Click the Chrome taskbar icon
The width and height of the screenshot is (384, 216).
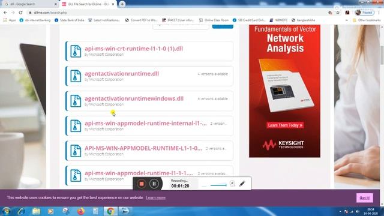110,211
